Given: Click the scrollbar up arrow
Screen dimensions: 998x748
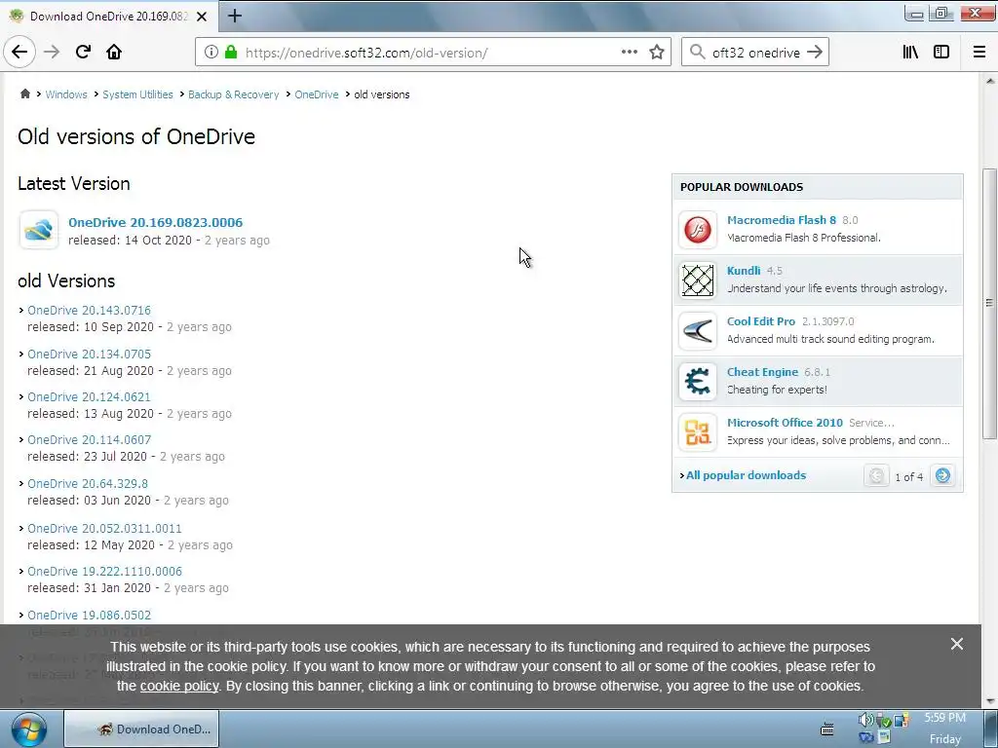Looking at the screenshot, I should [990, 81].
